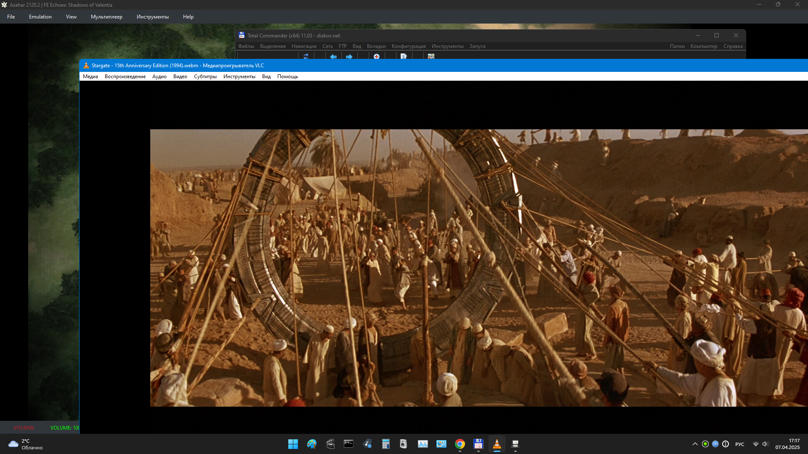Open qBittorrent from system tray
The width and height of the screenshot is (808, 454).
point(715,444)
